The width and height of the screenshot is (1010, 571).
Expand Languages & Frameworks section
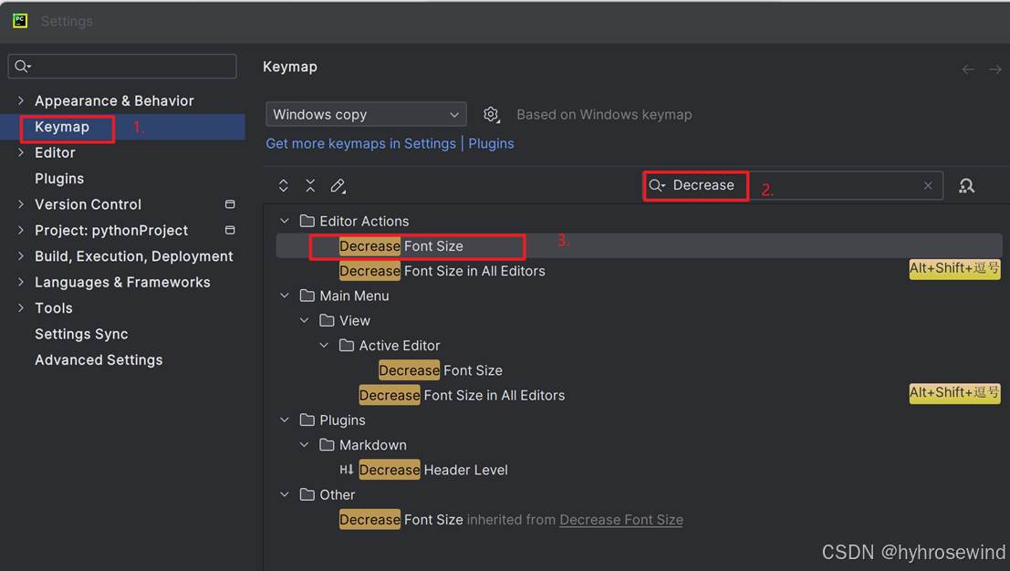(21, 282)
